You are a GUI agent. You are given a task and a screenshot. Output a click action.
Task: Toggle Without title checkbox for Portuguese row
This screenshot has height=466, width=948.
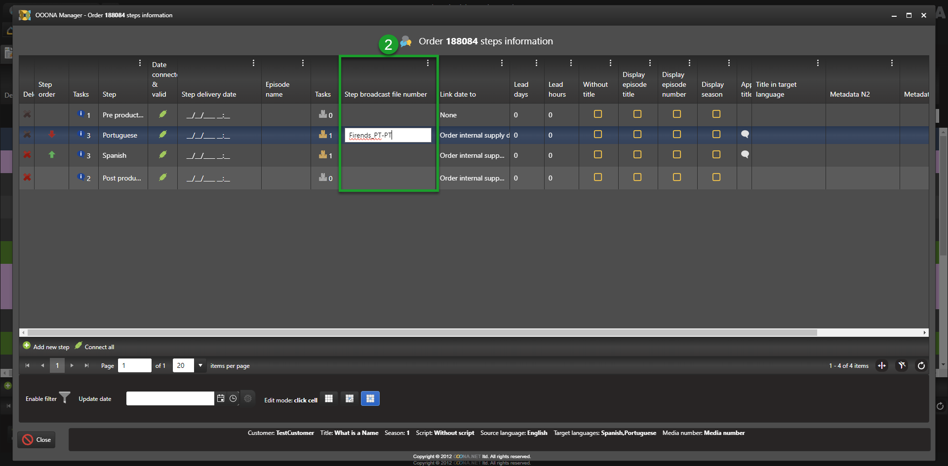598,135
